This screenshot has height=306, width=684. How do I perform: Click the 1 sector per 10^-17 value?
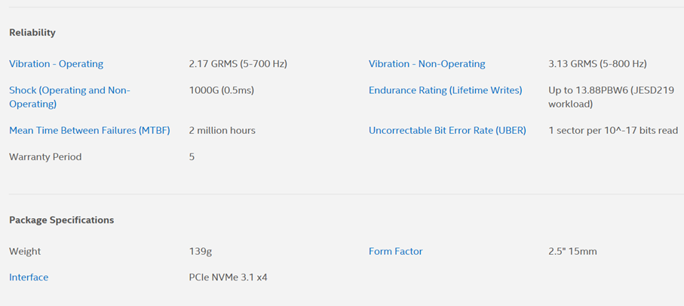[613, 130]
